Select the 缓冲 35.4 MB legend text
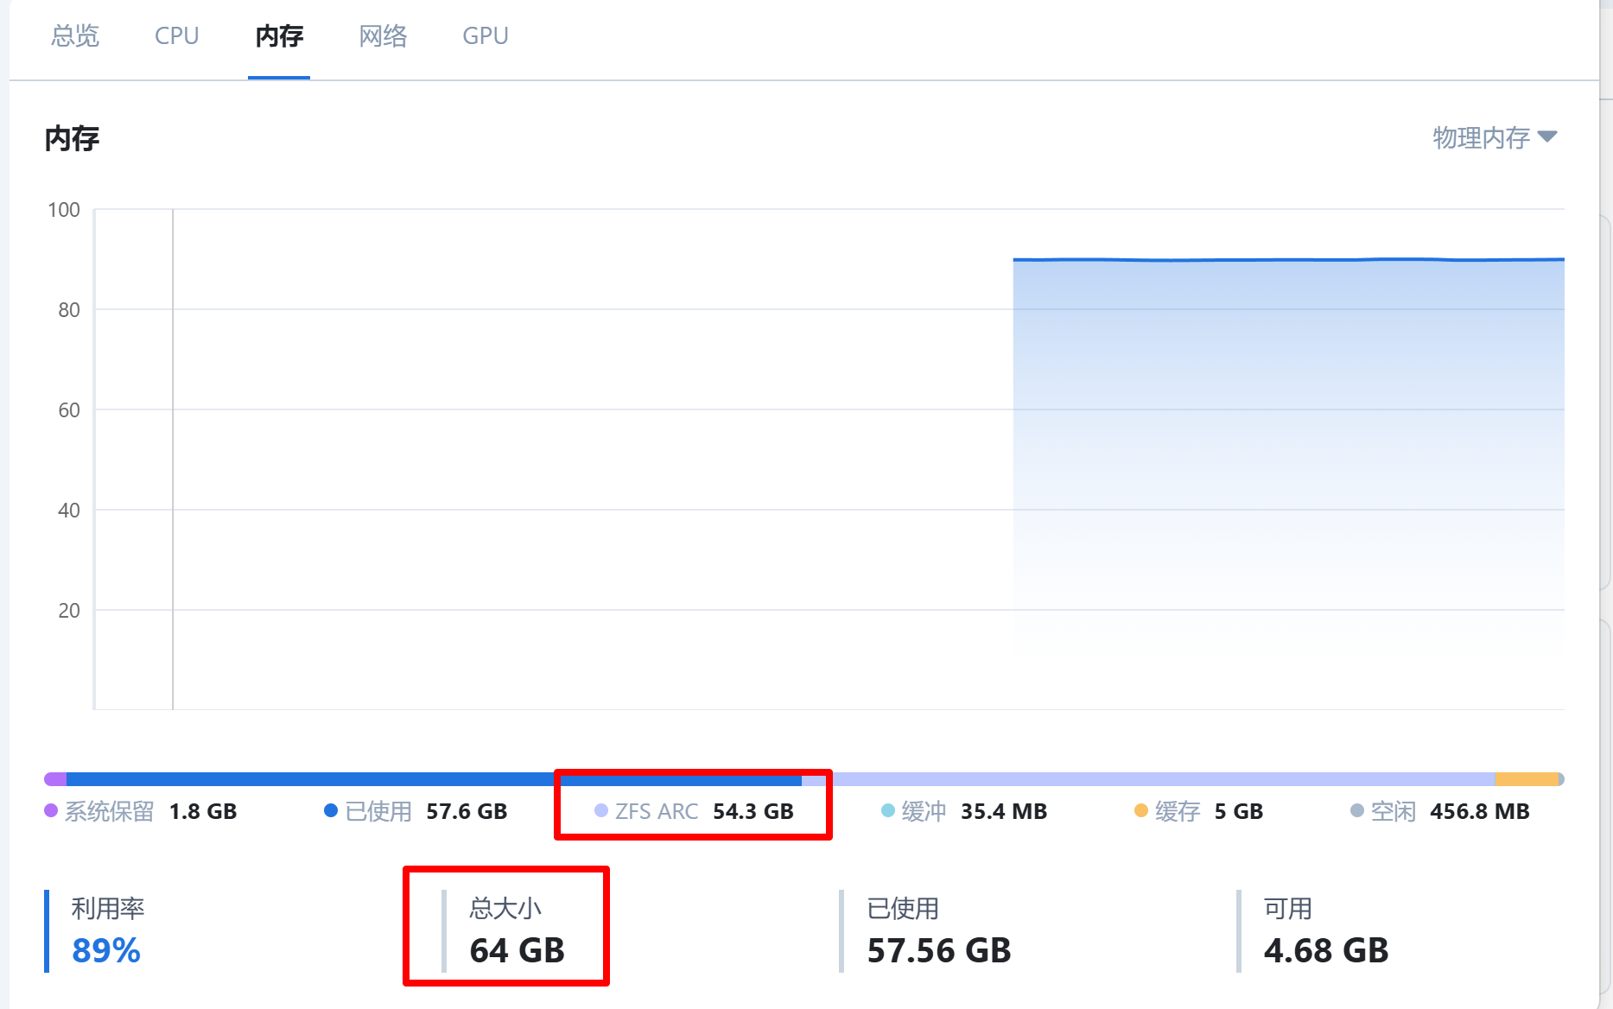This screenshot has height=1009, width=1613. click(x=975, y=811)
